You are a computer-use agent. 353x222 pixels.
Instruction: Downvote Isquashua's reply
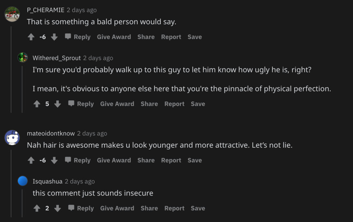tap(58, 209)
